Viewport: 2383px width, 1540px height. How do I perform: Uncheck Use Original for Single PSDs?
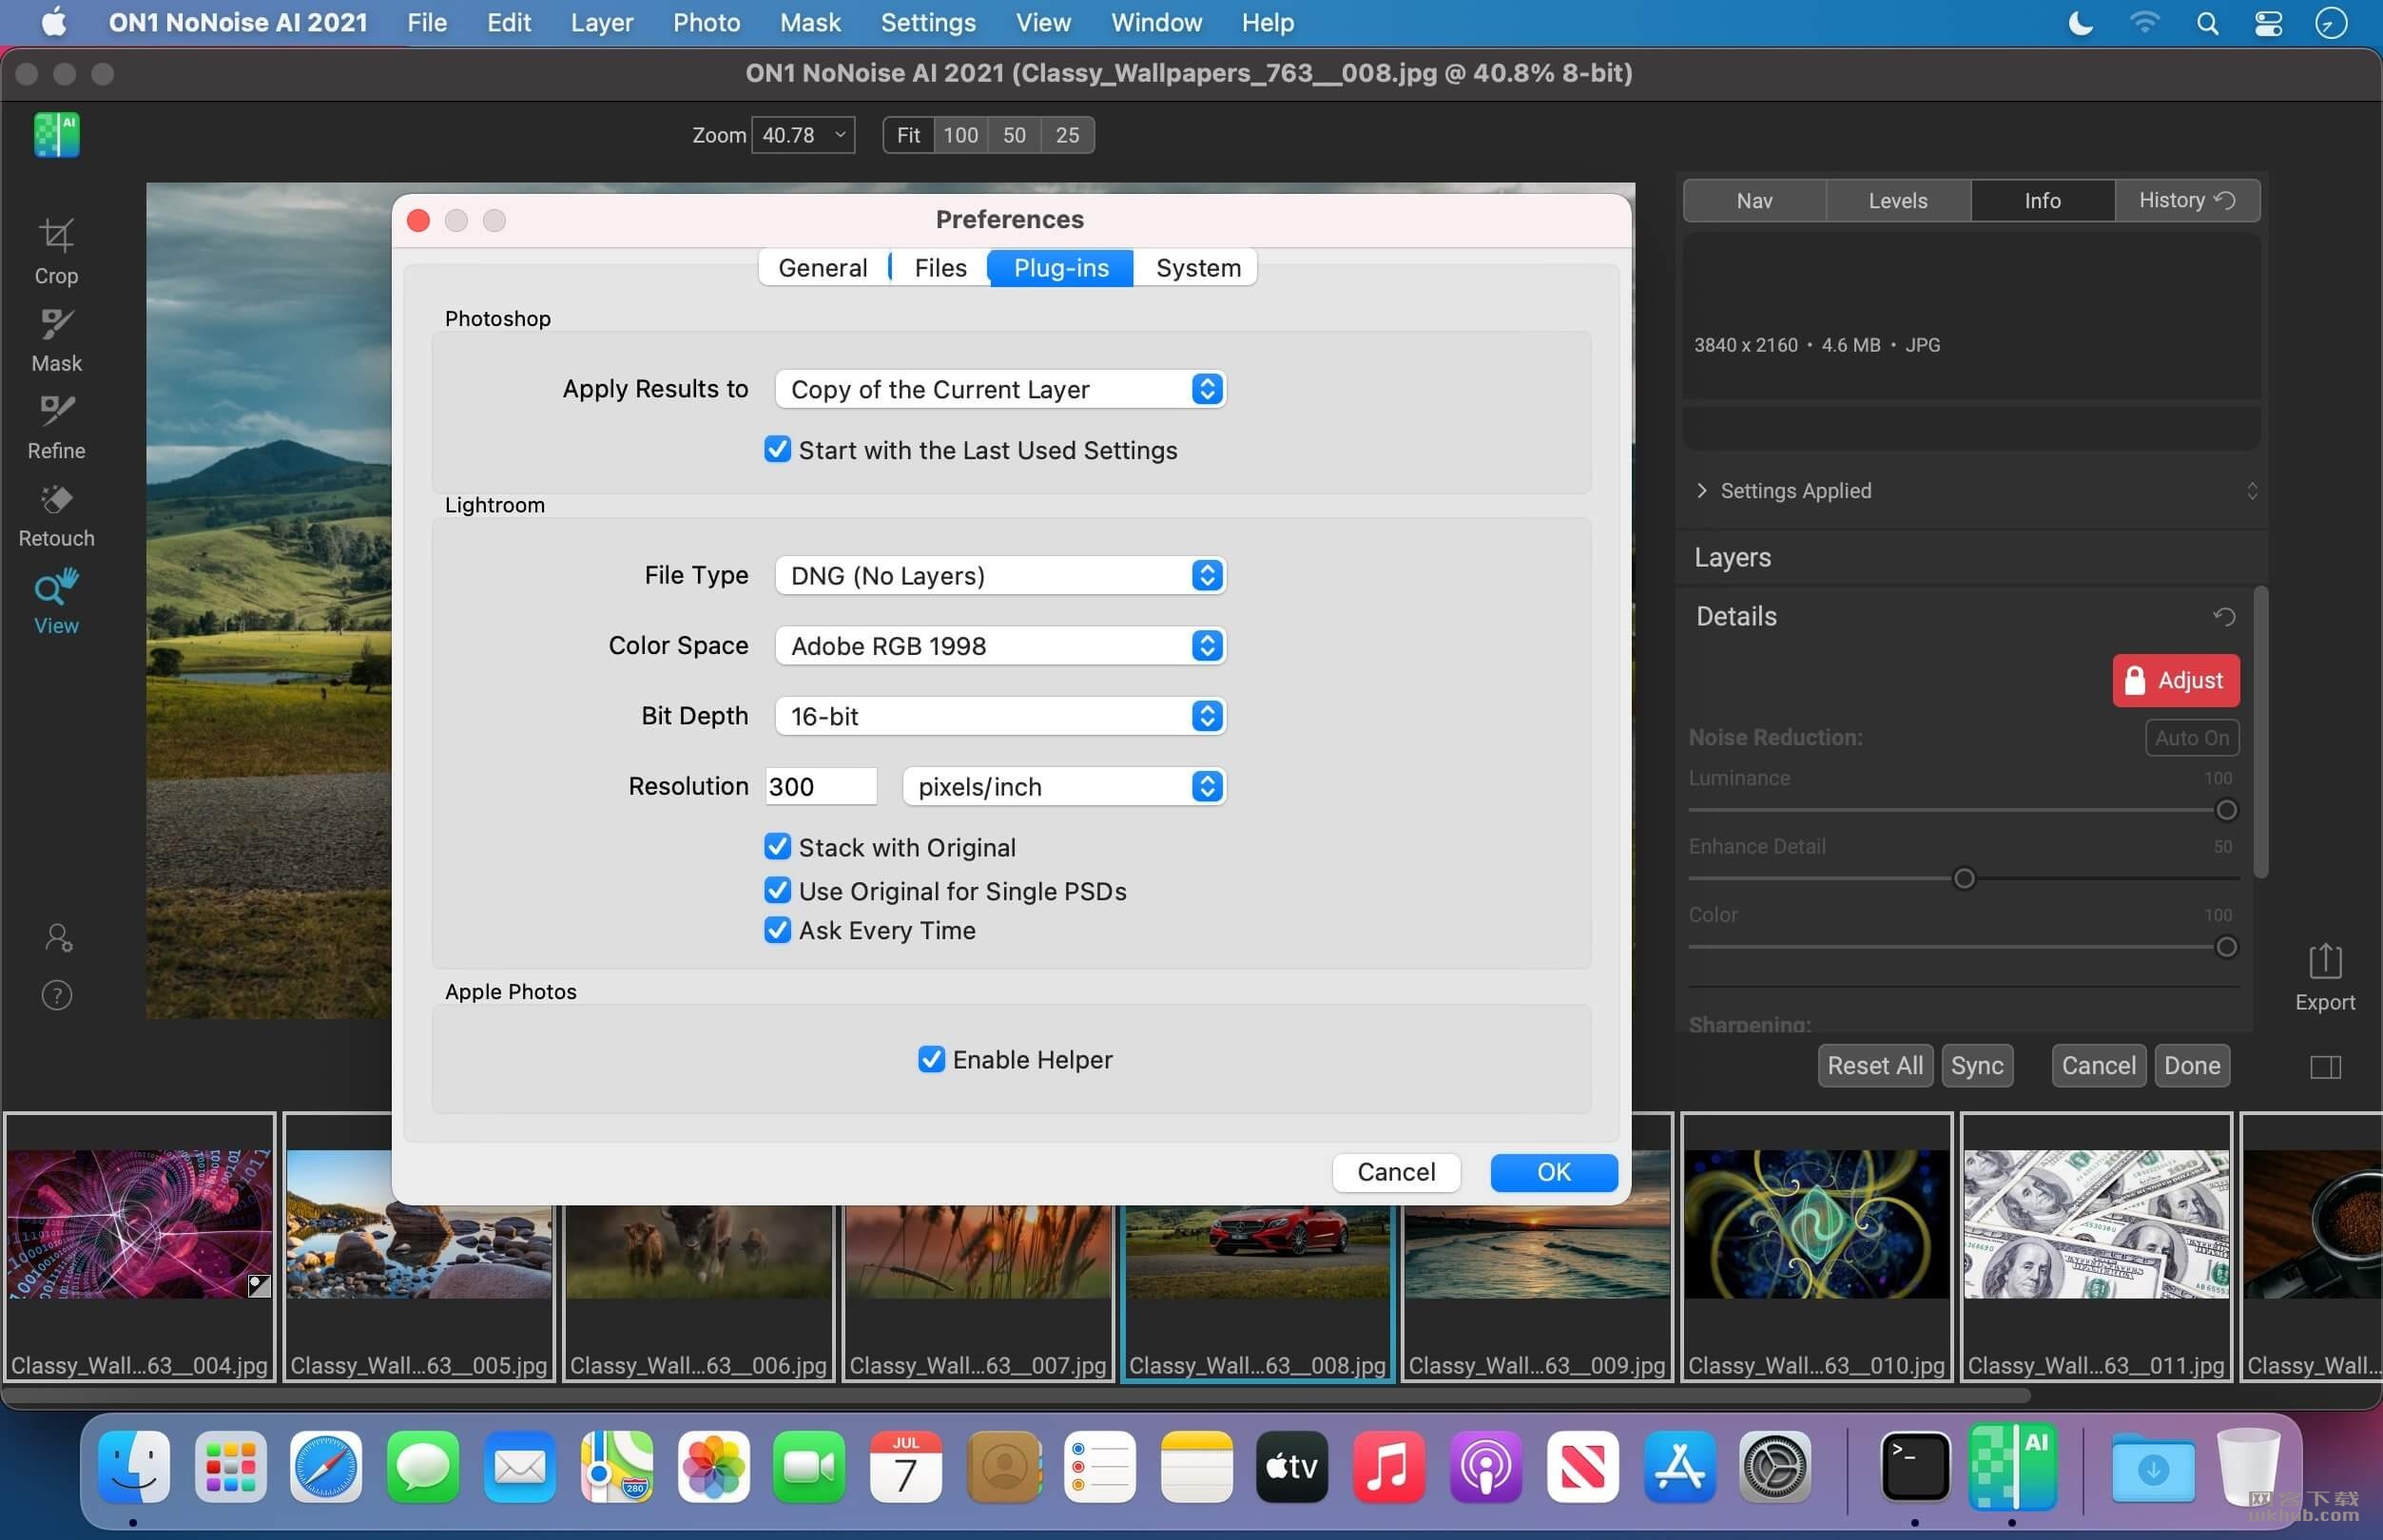[x=777, y=889]
